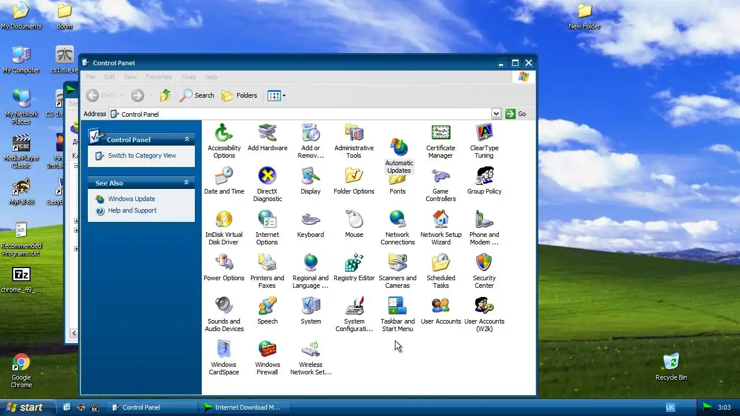This screenshot has height=416, width=740.
Task: Open Help and Support link
Action: click(132, 210)
